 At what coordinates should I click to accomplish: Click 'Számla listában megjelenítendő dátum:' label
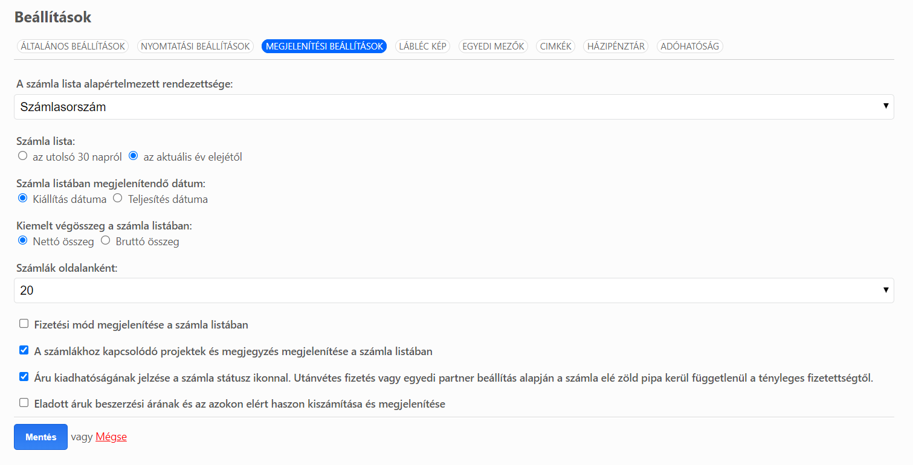[111, 184]
